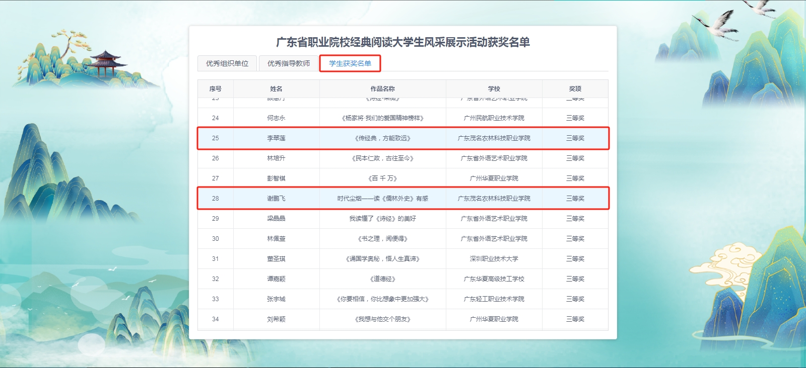
Task: Click the name 林培升 in row 26
Action: coord(276,158)
